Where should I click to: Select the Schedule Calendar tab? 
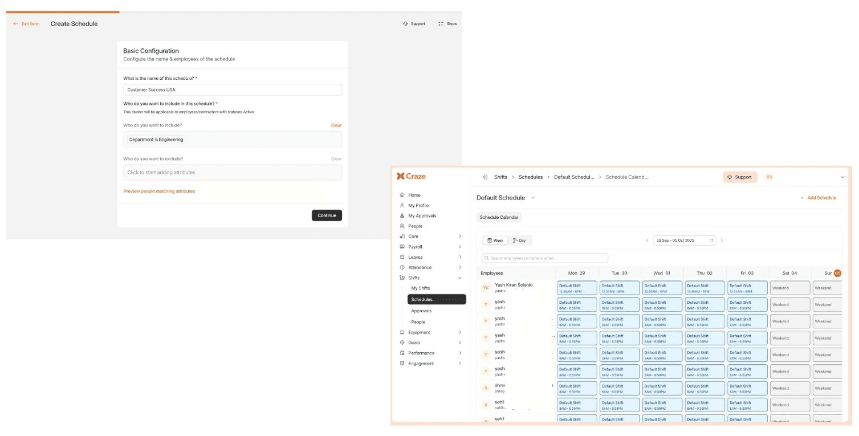(x=499, y=217)
